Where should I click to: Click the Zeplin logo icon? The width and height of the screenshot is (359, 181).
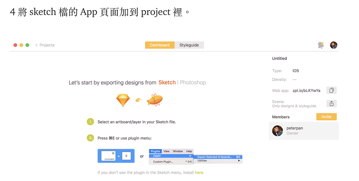pos(154,100)
